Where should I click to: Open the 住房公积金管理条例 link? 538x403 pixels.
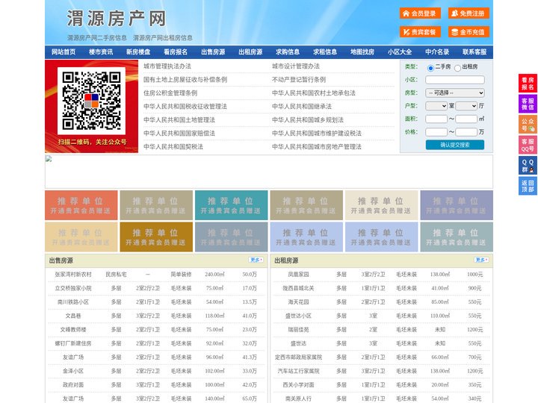[x=170, y=93]
